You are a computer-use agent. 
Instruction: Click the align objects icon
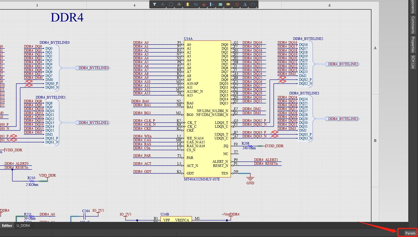point(179,4)
